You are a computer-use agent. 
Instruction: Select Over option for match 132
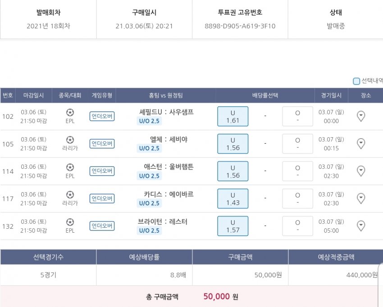(x=297, y=226)
